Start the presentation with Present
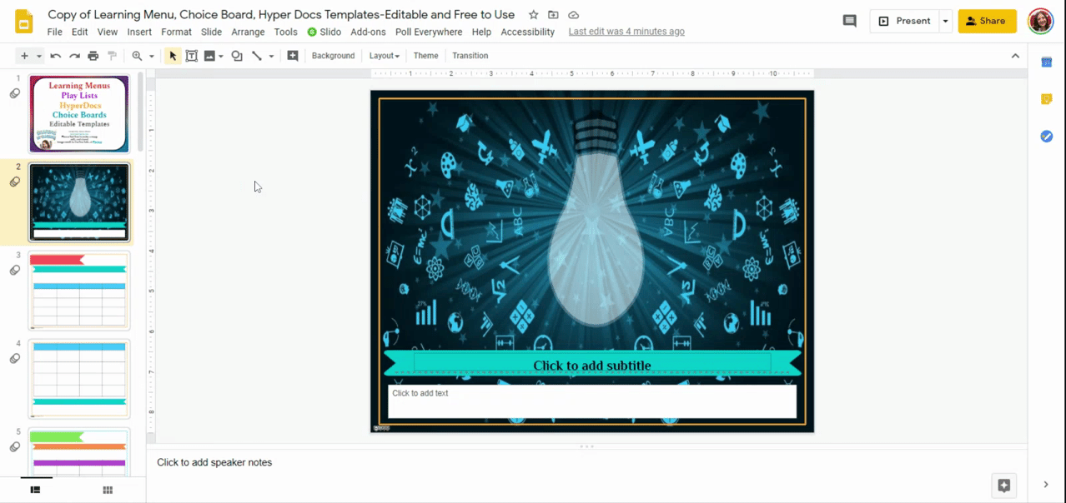The height and width of the screenshot is (503, 1066). pos(904,21)
